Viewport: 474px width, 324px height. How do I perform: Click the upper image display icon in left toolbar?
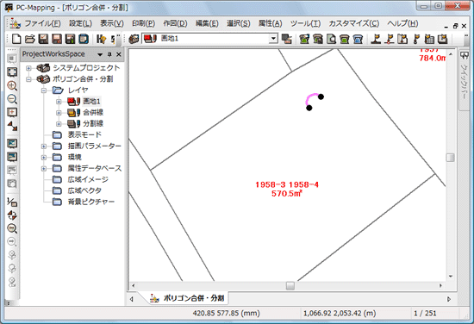point(12,143)
